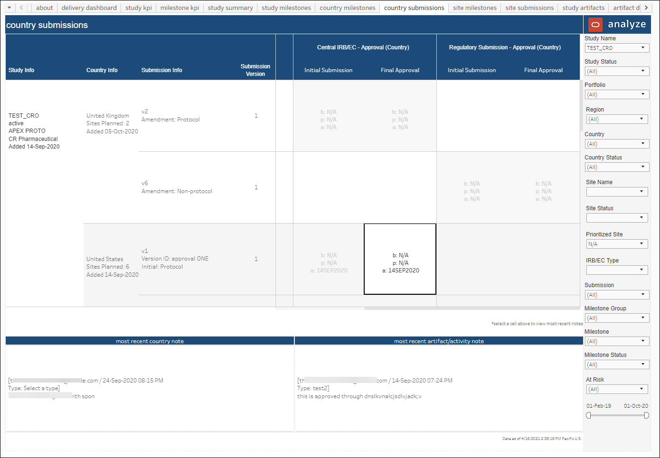Click the Submission Version column header
Screen dimensions: 660x458
[255, 70]
